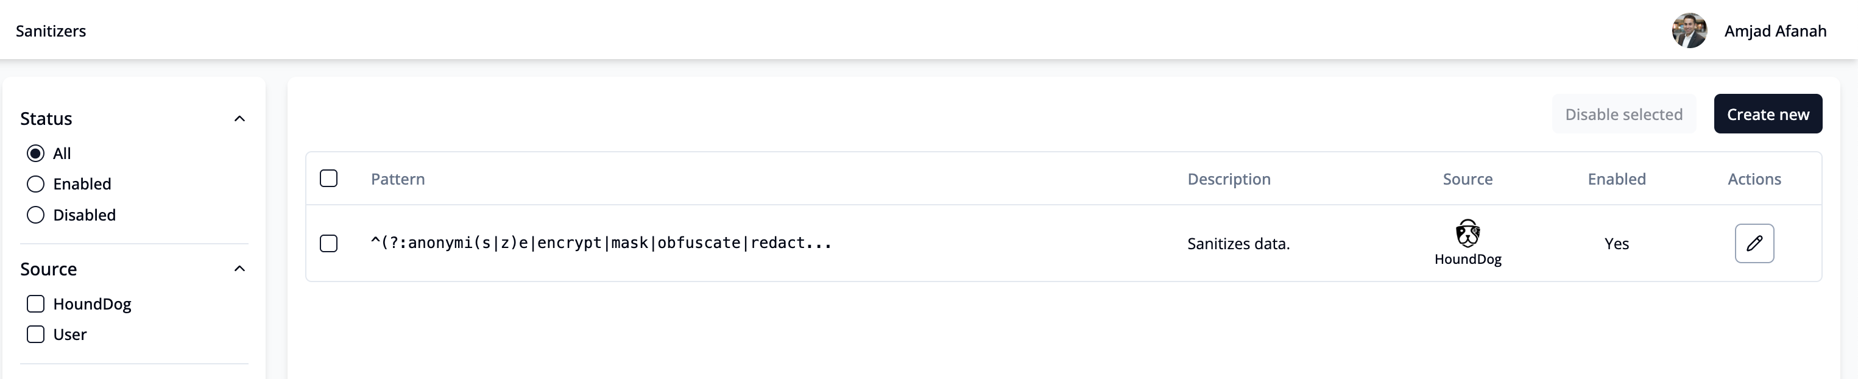Viewport: 1858px width, 379px height.
Task: Collapse the Status filter section chevron
Action: (240, 118)
